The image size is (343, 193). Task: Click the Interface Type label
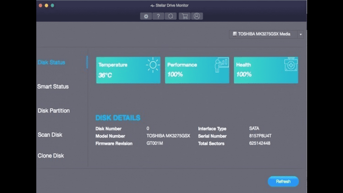pyautogui.click(x=212, y=129)
